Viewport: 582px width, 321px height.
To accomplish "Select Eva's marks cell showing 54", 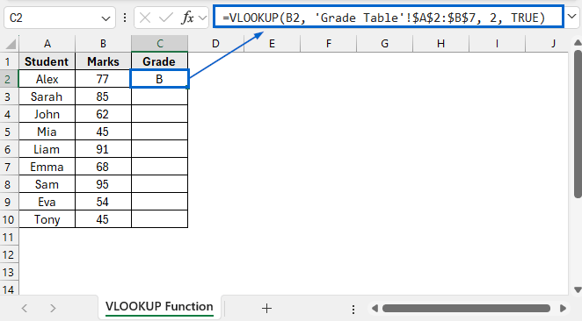I will [x=103, y=202].
